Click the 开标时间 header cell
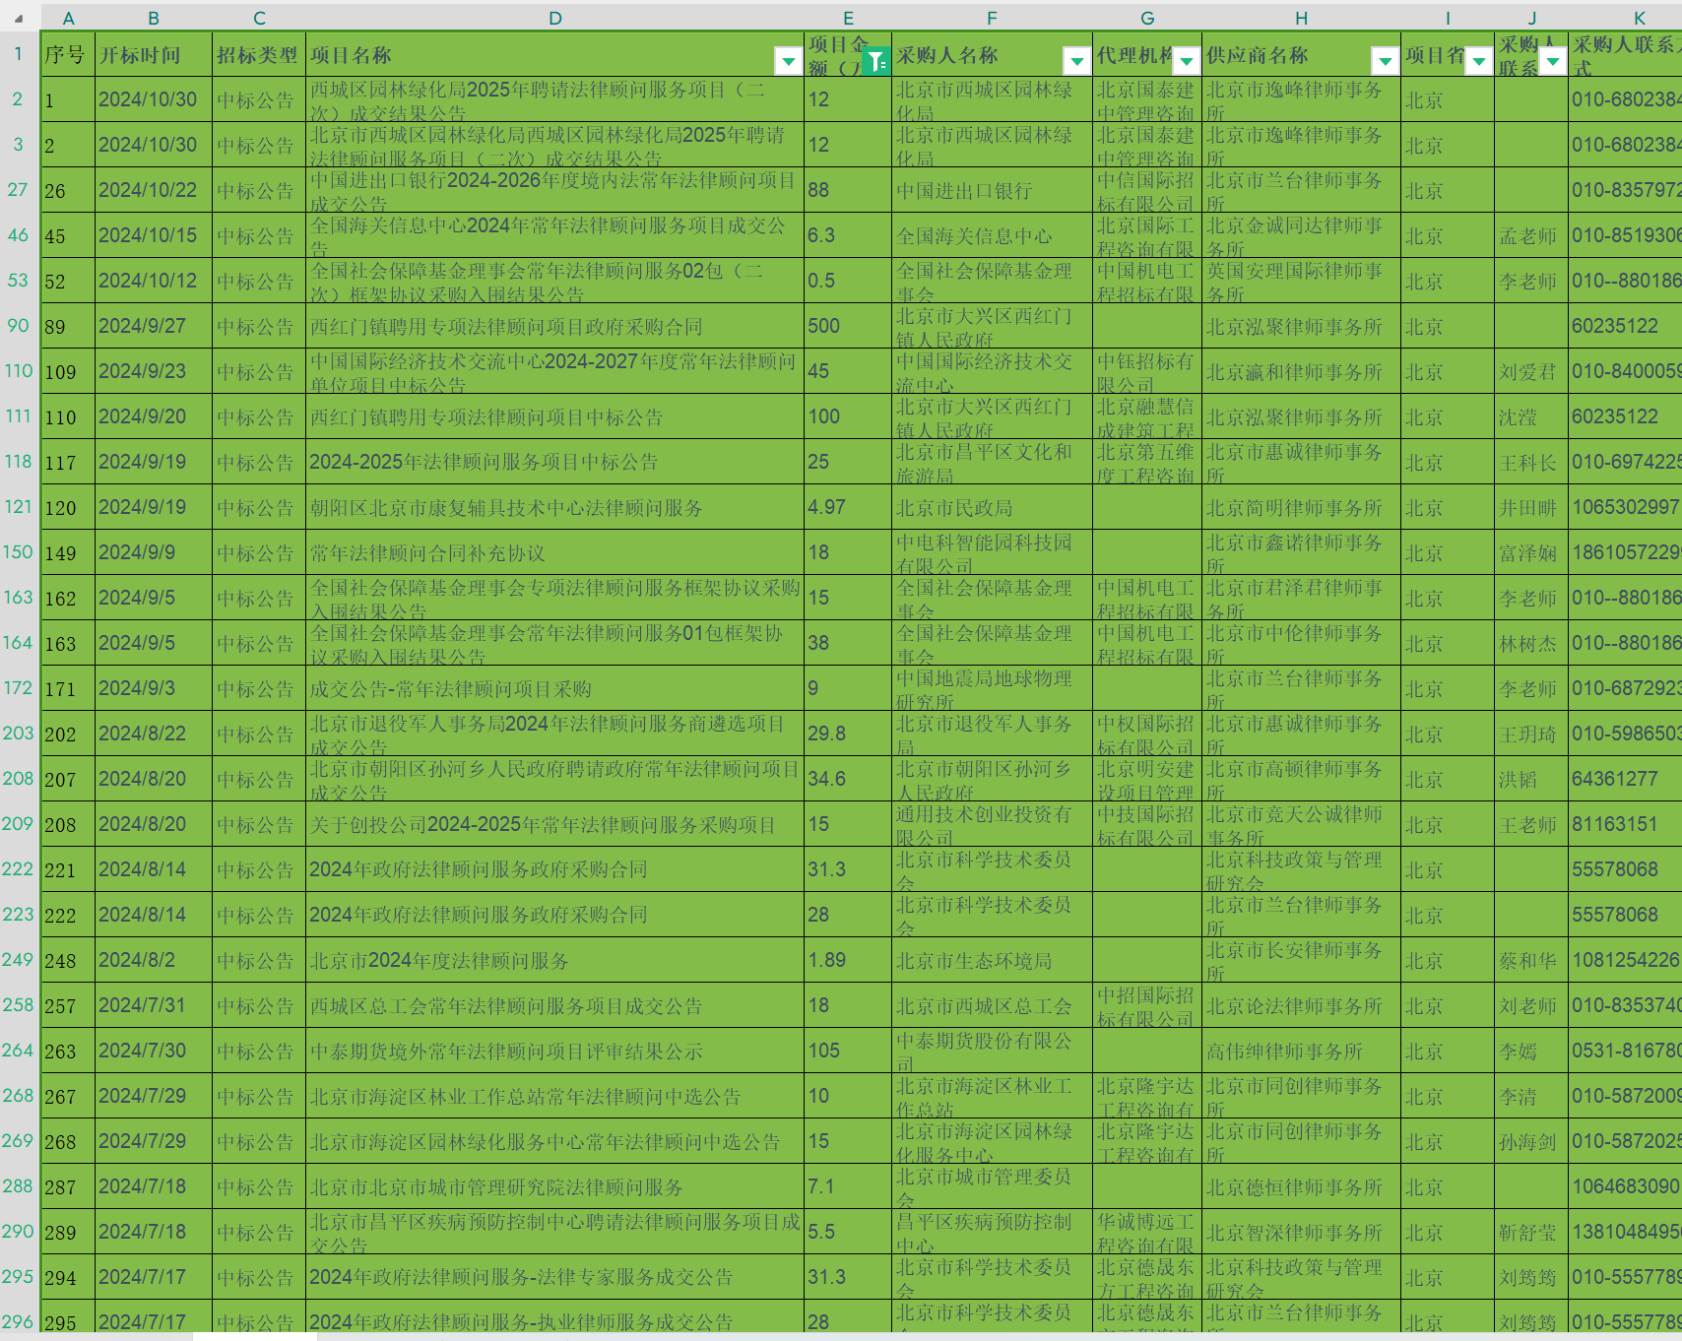 [154, 55]
